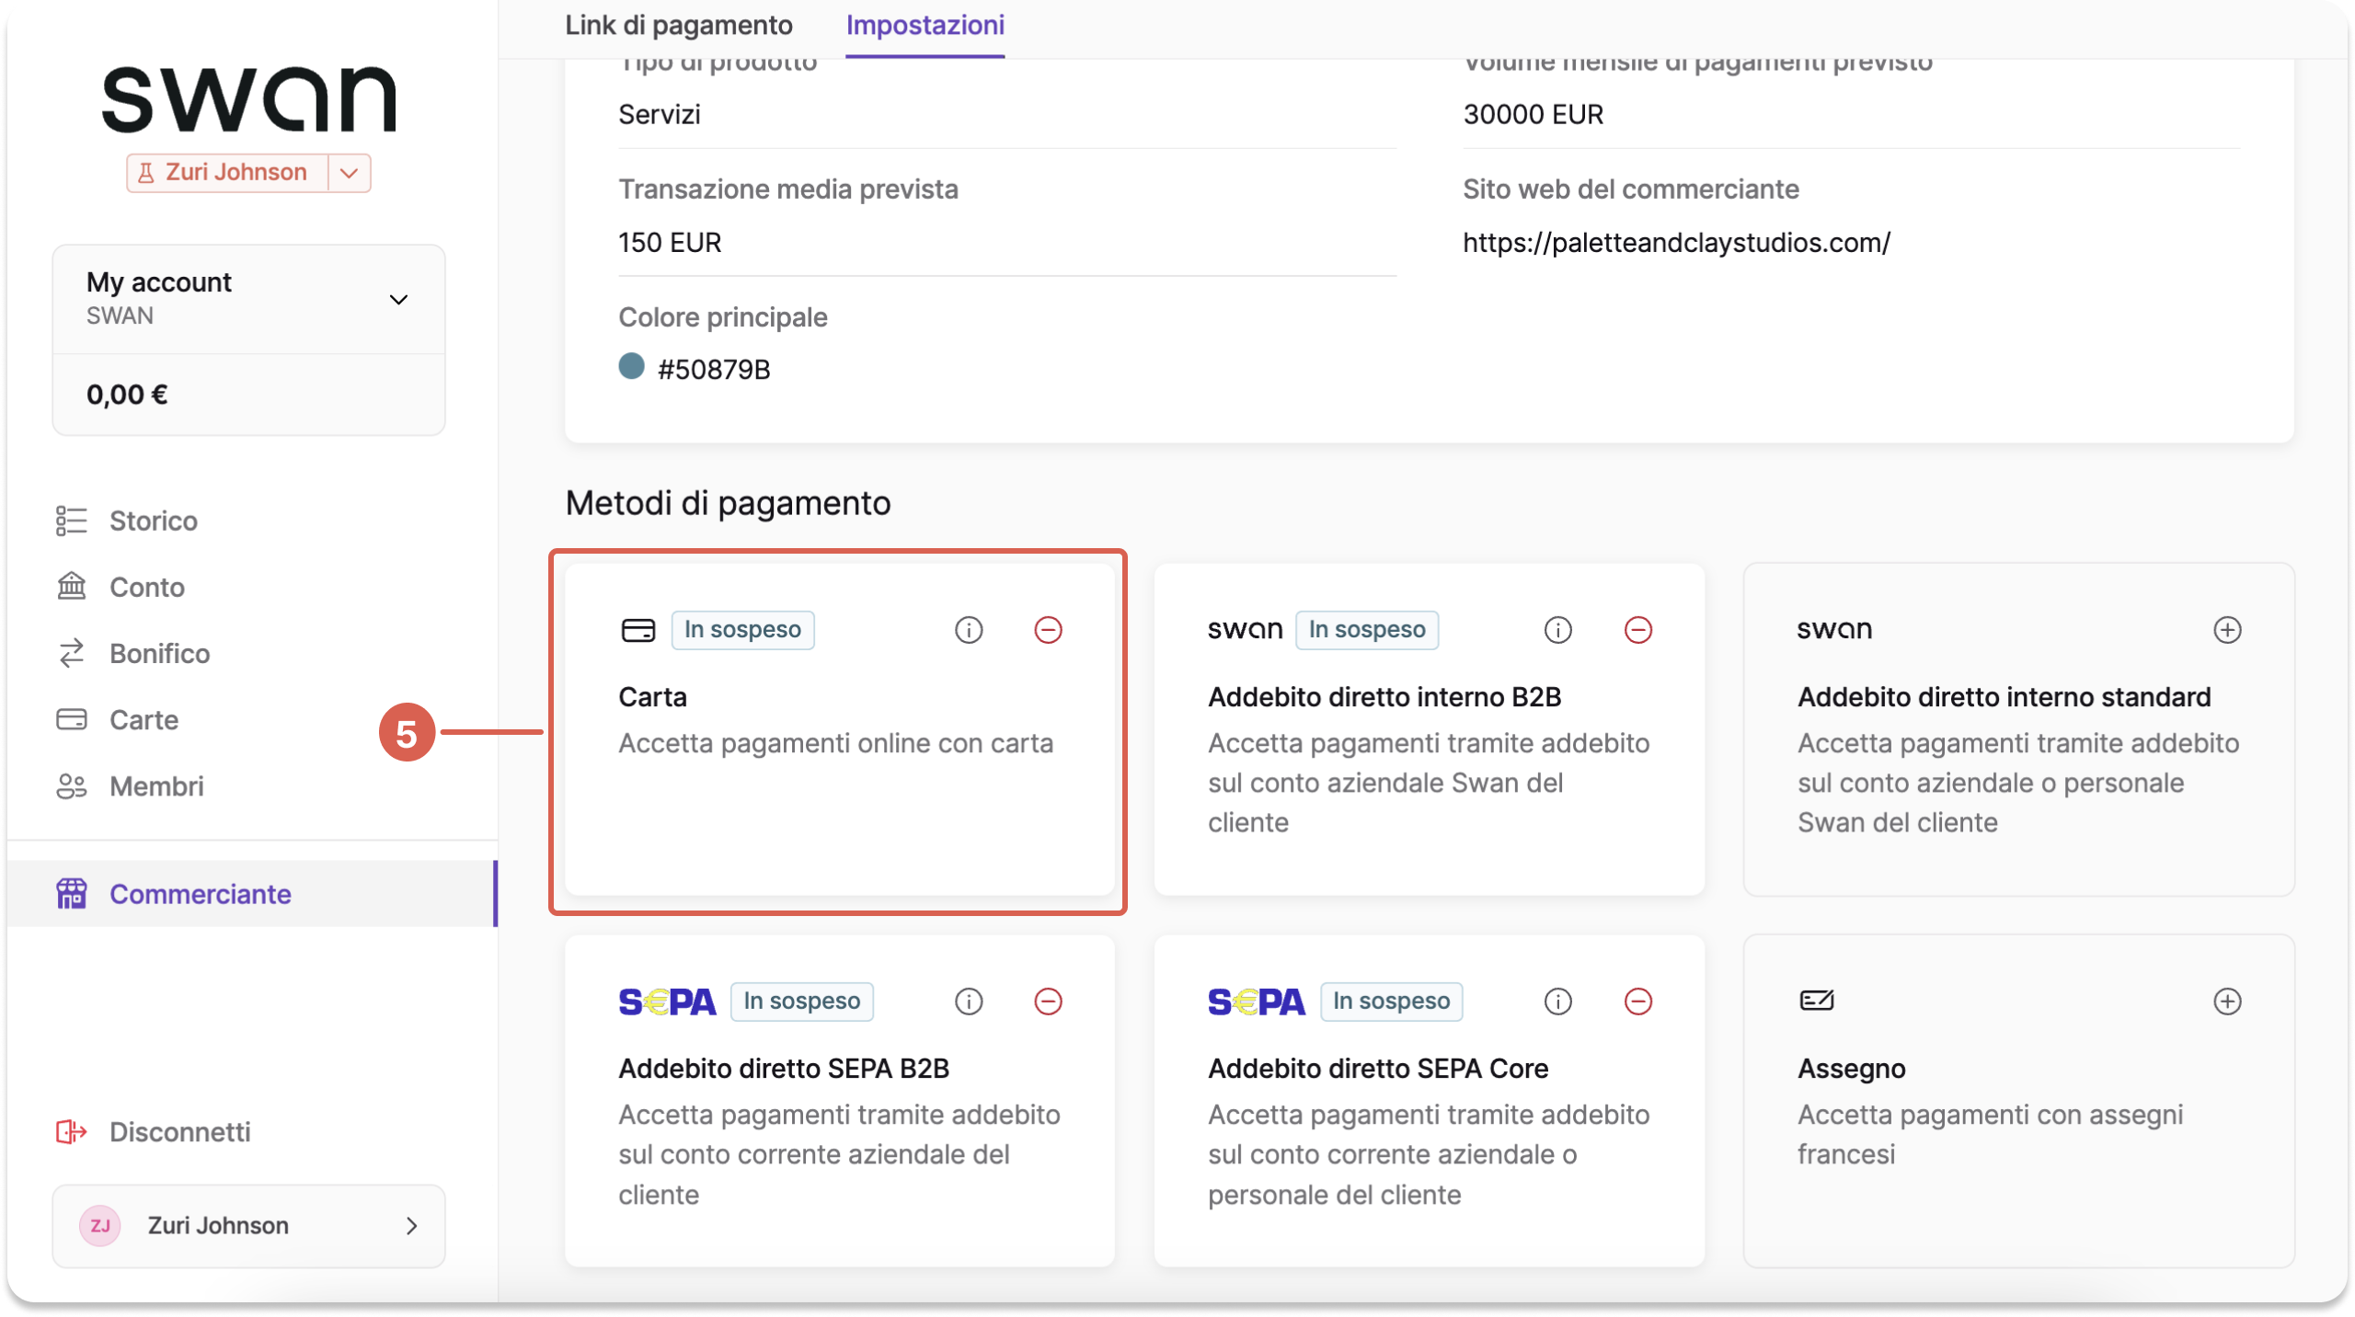
Task: Click the Metodi di pagamento heading
Action: (728, 503)
